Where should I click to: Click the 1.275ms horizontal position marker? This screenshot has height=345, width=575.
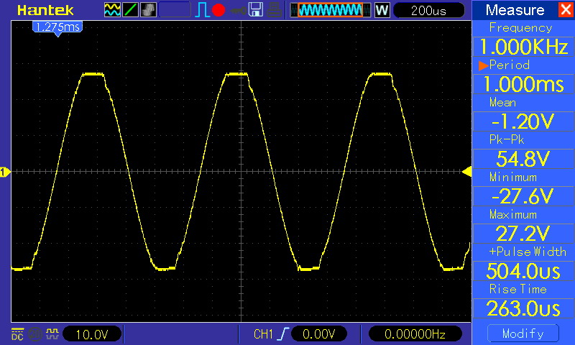tap(57, 28)
